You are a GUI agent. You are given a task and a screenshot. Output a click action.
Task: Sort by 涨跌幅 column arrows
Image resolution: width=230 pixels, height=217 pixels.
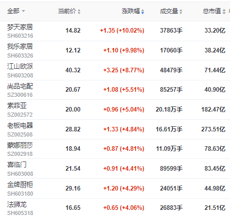click(142, 12)
